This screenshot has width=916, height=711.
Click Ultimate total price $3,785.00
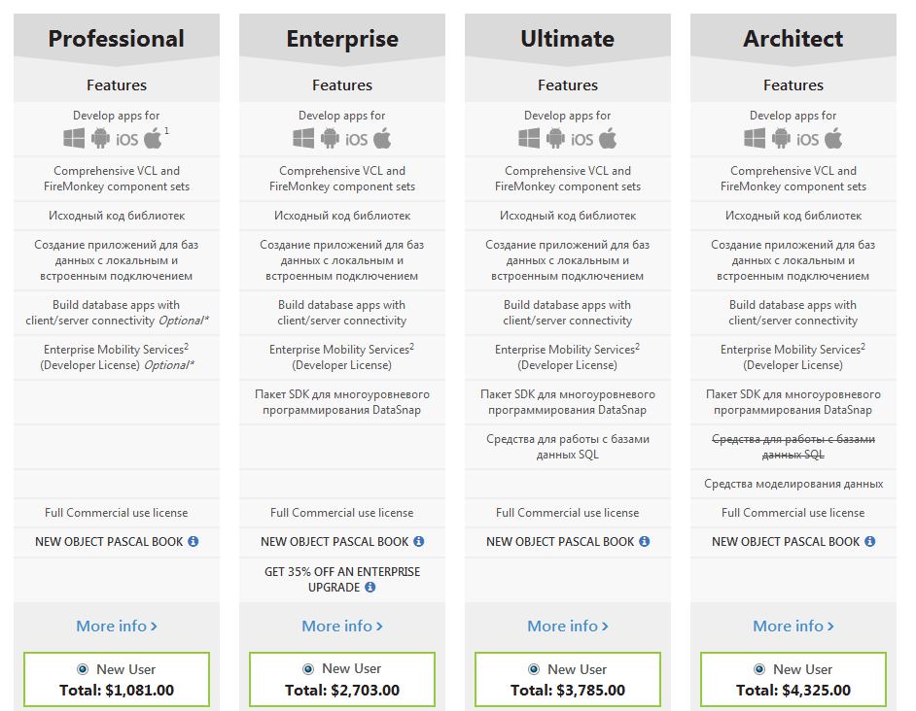tap(568, 691)
